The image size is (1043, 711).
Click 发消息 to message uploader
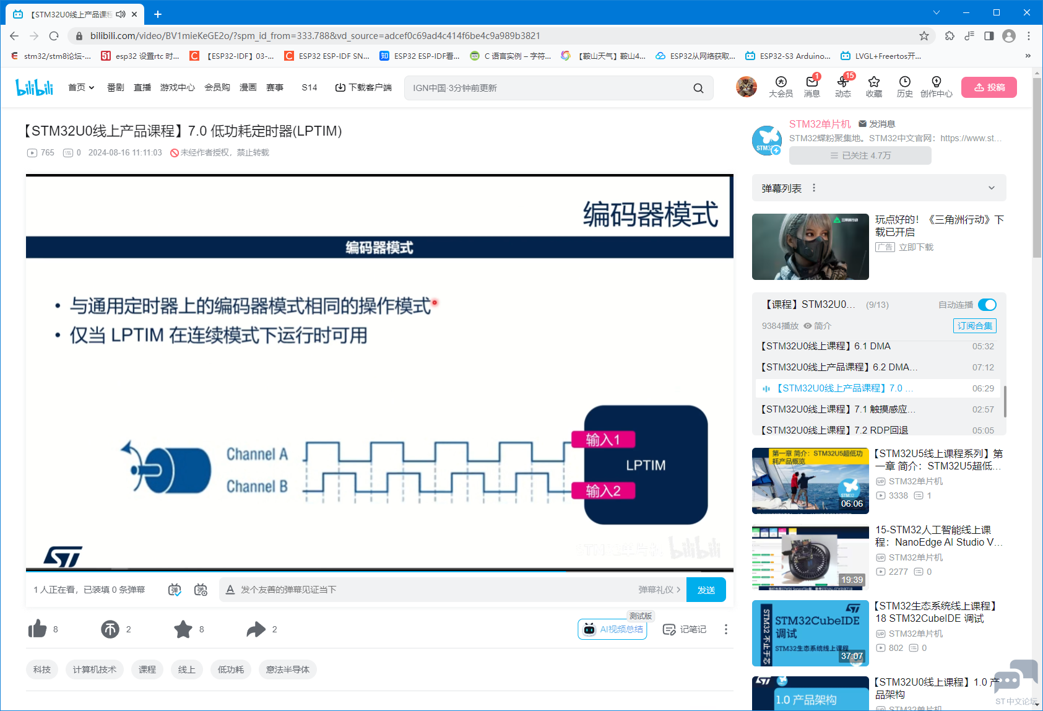tap(876, 124)
